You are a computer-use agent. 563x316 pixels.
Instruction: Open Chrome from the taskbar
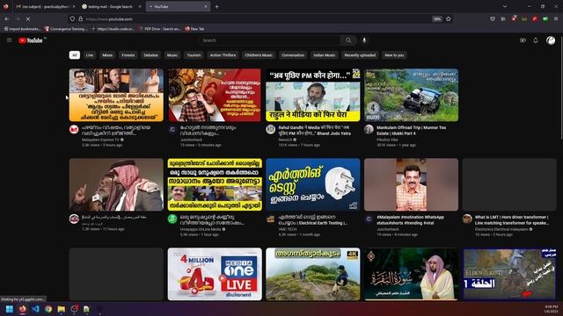[x=48, y=309]
